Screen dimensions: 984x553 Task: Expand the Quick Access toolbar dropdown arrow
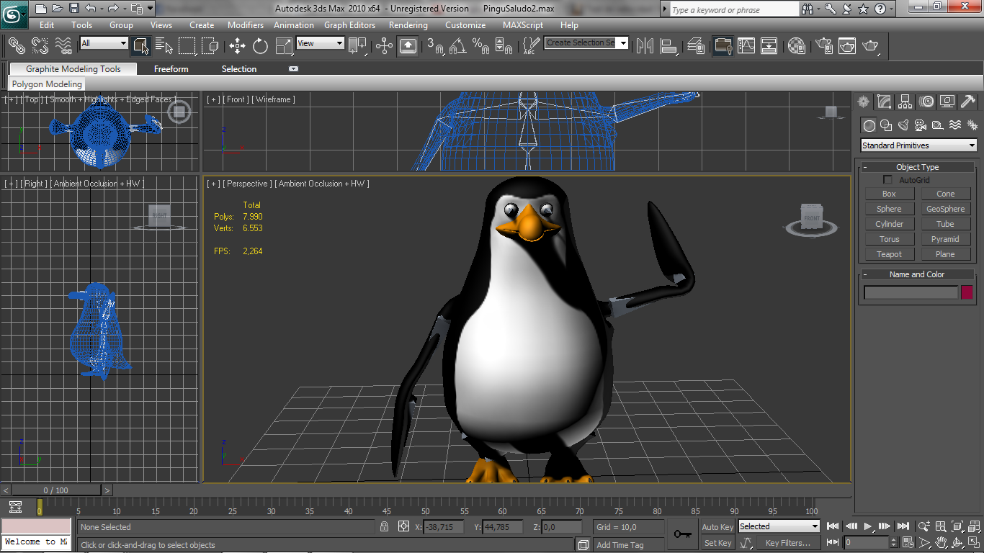pyautogui.click(x=150, y=9)
